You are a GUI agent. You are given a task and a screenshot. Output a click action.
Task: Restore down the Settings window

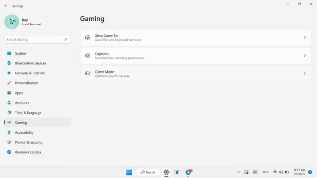[x=300, y=4]
